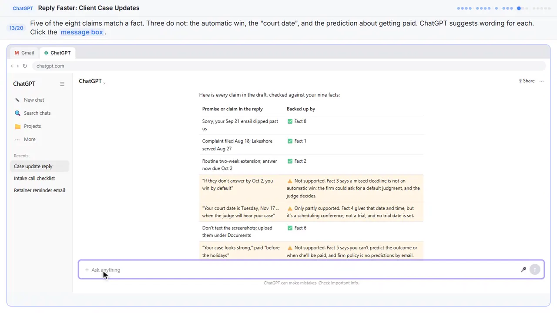Click the New chat label
This screenshot has height=313, width=557.
(x=34, y=100)
